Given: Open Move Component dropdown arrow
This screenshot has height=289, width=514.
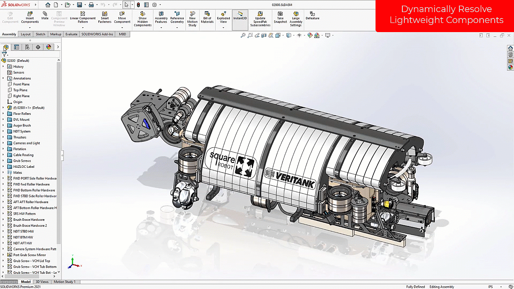Looking at the screenshot, I should (x=122, y=27).
